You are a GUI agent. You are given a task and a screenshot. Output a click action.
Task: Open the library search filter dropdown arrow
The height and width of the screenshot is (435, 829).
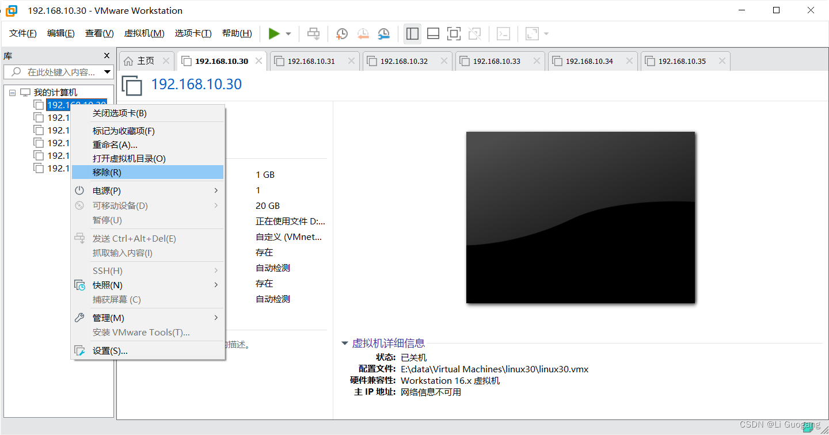(107, 72)
